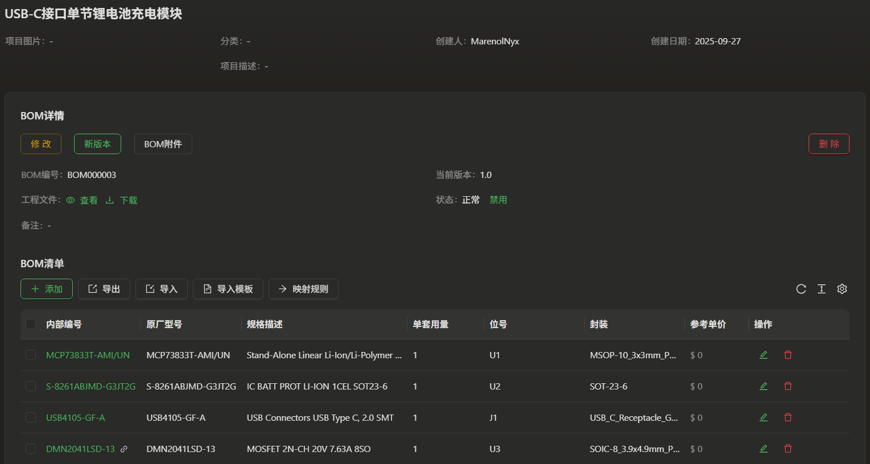Open the row density/height icon
The width and height of the screenshot is (870, 464).
[x=822, y=289]
